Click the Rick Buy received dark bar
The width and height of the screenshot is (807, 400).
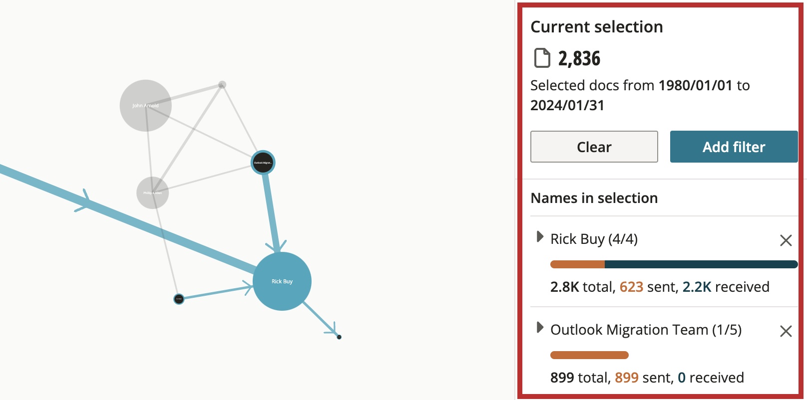click(x=701, y=264)
